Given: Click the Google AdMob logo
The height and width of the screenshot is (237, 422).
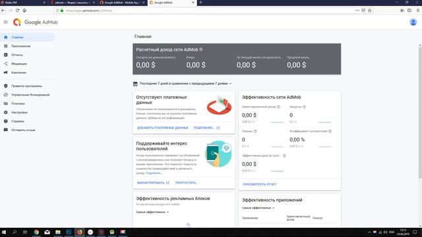Looking at the screenshot, I should (35, 22).
